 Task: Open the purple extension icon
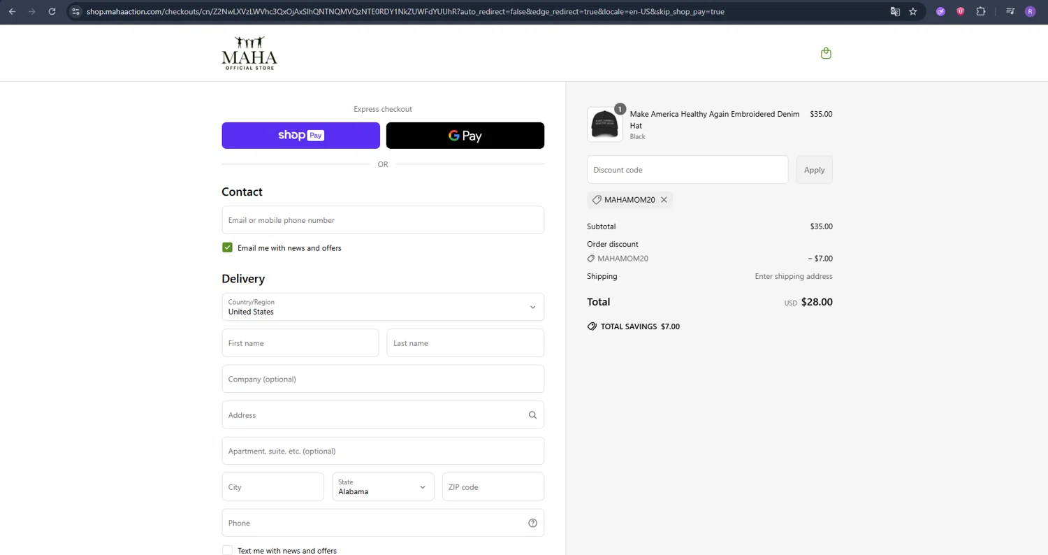[x=940, y=11]
